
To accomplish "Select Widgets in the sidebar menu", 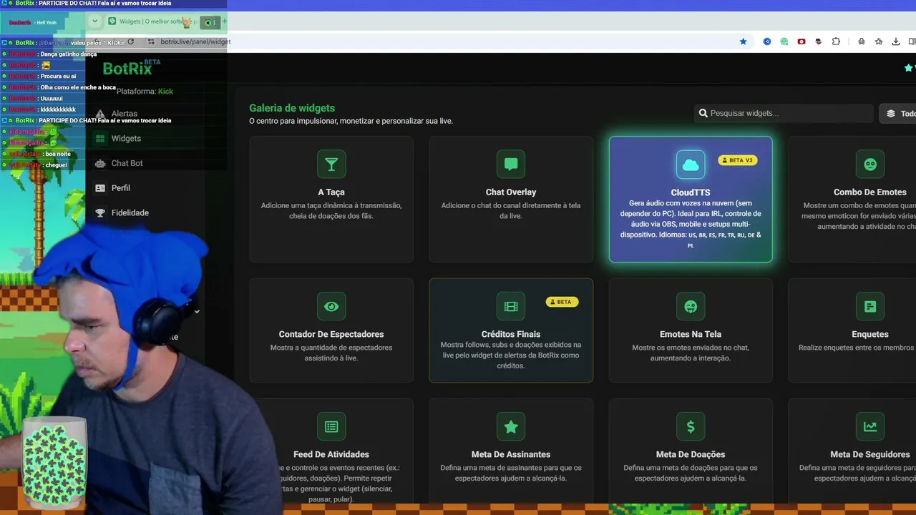I will (126, 139).
